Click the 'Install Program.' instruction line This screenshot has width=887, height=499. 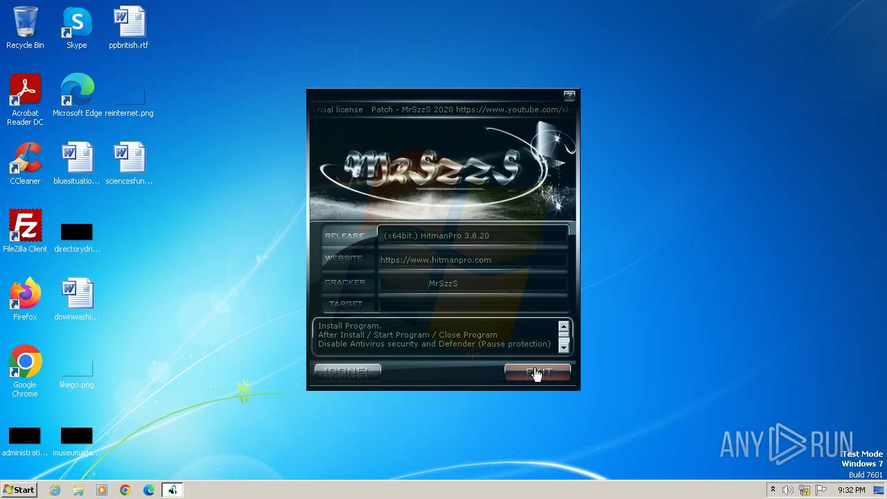coord(350,326)
